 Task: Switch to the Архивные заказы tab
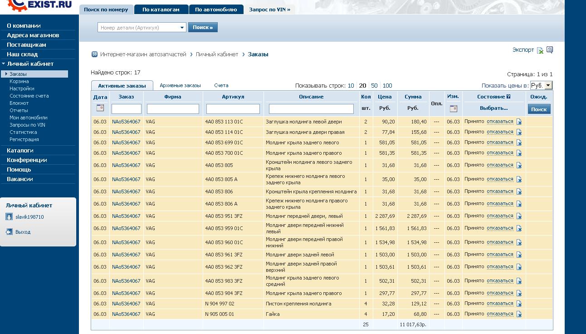pyautogui.click(x=180, y=85)
